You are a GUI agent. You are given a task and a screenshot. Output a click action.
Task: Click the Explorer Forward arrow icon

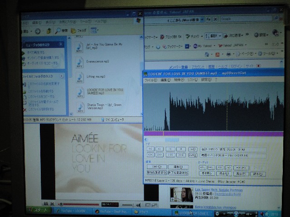point(38,31)
